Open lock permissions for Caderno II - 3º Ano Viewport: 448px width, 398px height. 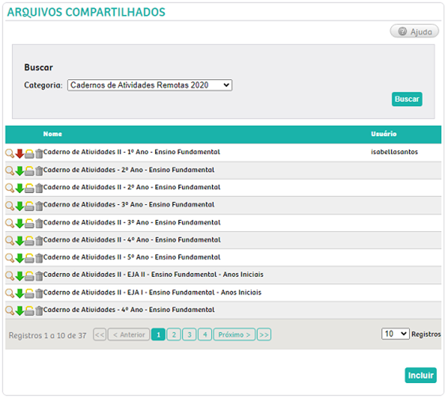tap(29, 223)
